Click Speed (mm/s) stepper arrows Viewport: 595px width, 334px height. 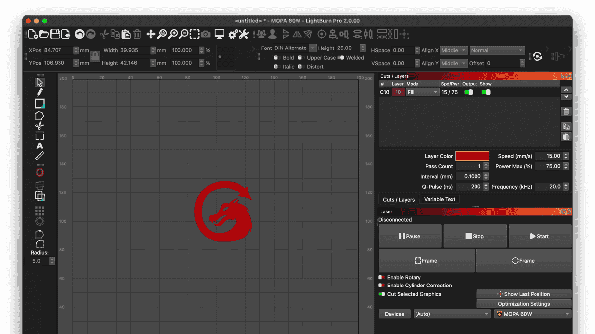[566, 156]
